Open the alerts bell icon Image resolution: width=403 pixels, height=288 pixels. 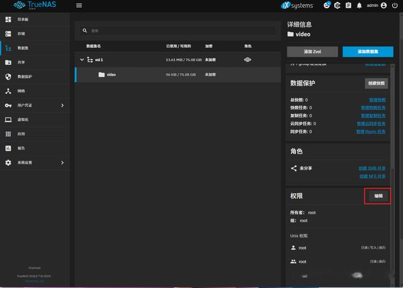(x=360, y=6)
